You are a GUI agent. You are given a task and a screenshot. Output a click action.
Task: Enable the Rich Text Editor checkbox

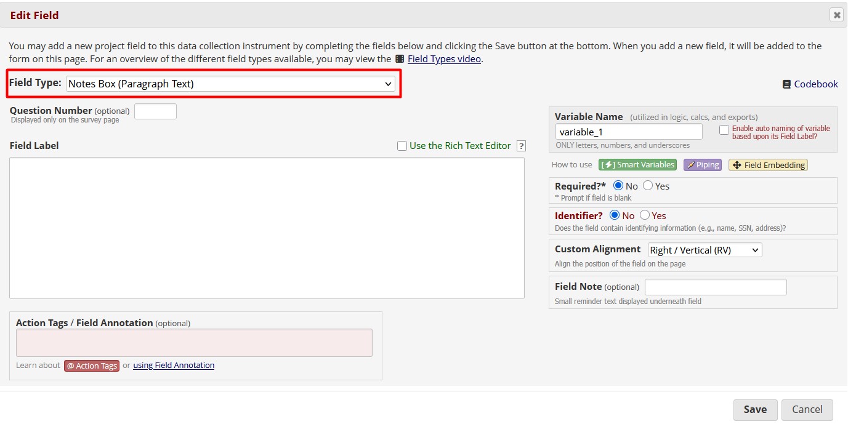click(402, 146)
